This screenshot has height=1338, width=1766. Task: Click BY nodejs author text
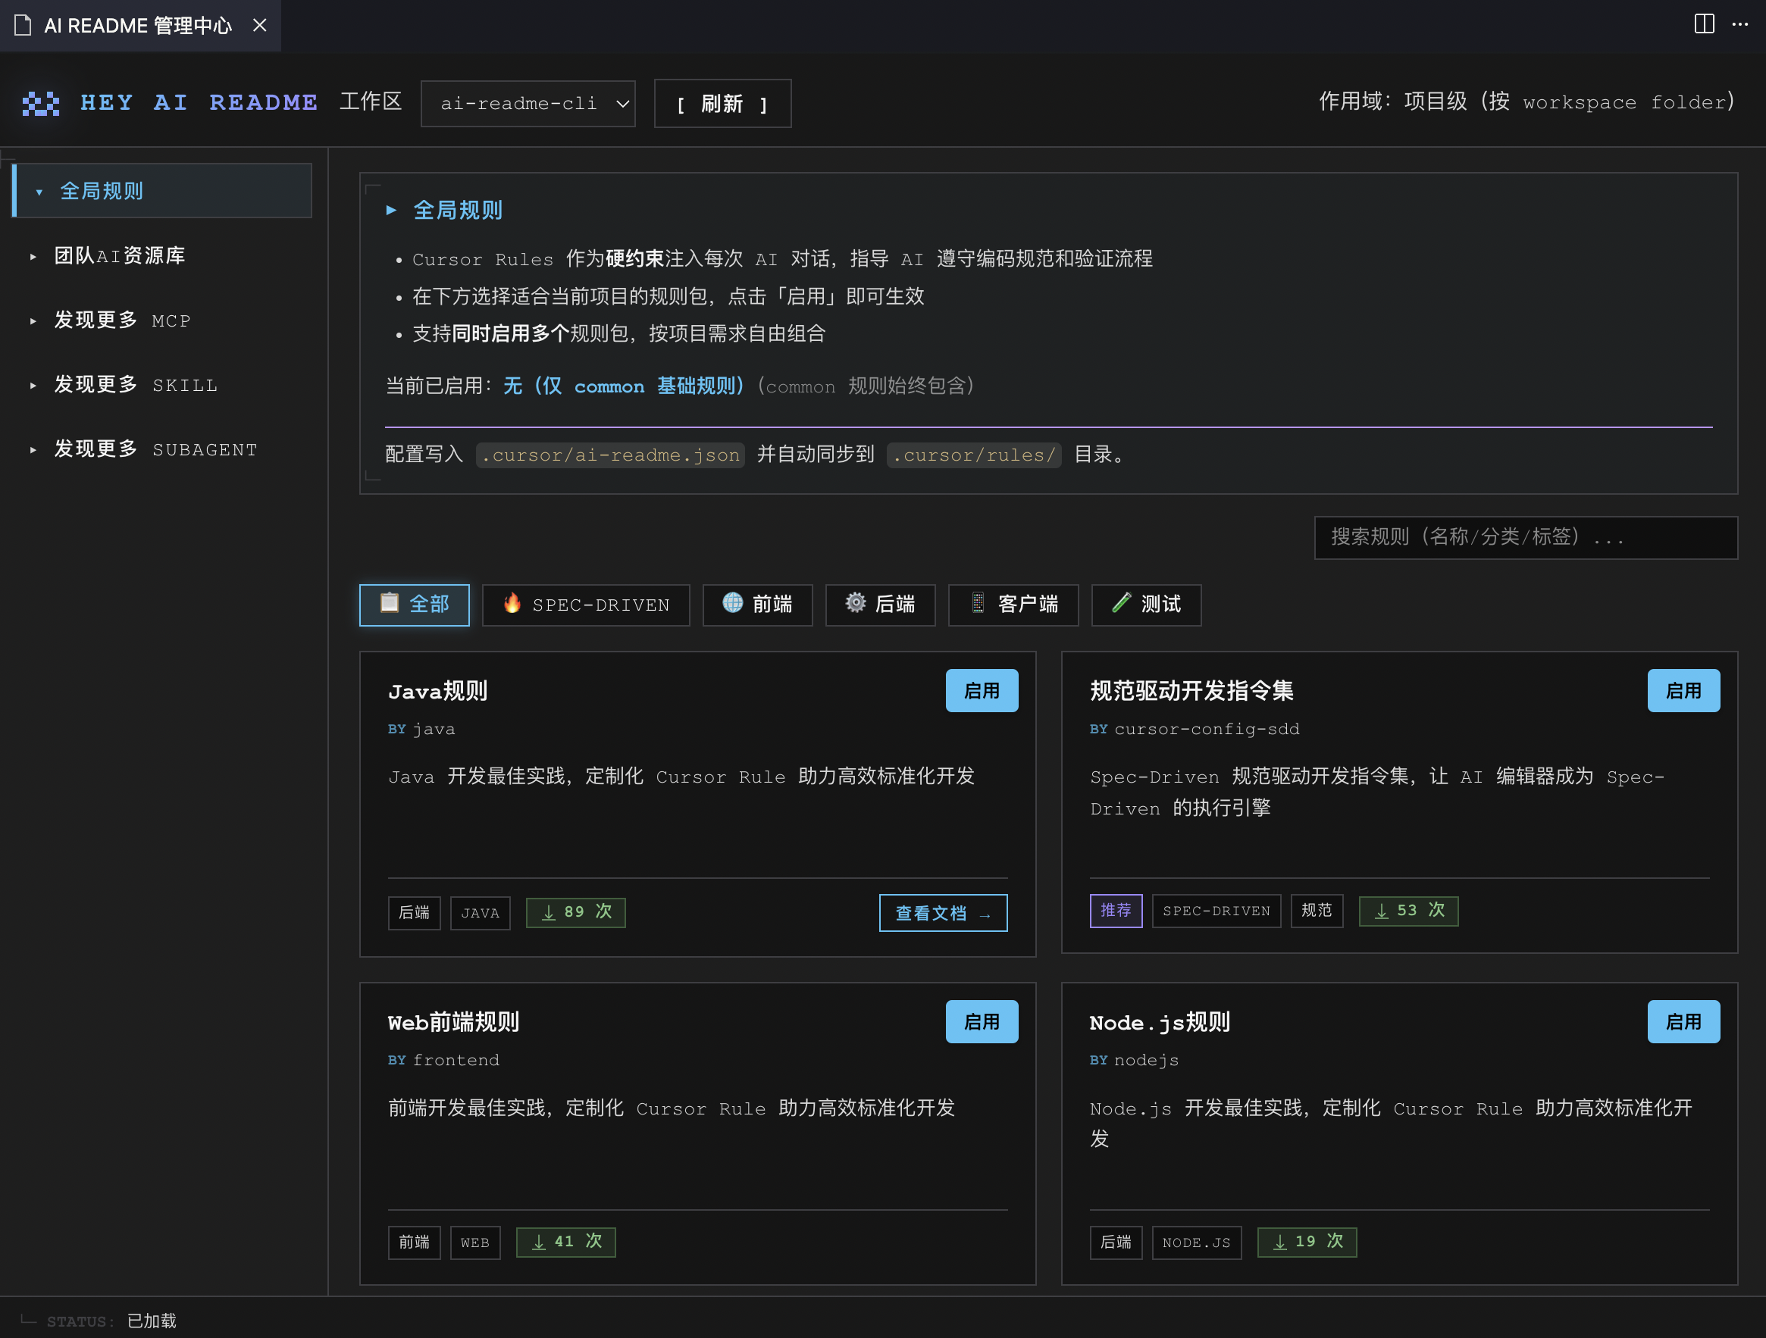(1135, 1061)
